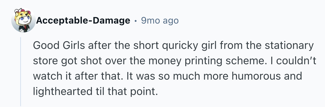Open the Acceptable-Damage profile link
The height and width of the screenshot is (107, 325).
pyautogui.click(x=83, y=20)
